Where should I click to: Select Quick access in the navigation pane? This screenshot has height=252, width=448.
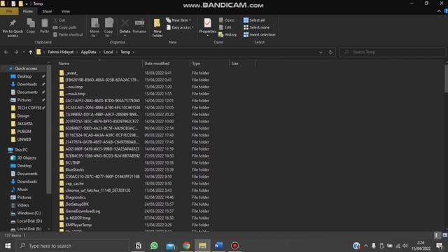[x=26, y=69]
